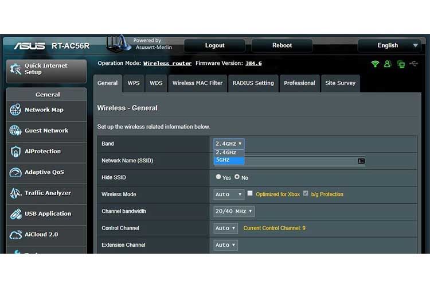This screenshot has width=430, height=287.
Task: Click the router image in header
Action: coord(119,44)
